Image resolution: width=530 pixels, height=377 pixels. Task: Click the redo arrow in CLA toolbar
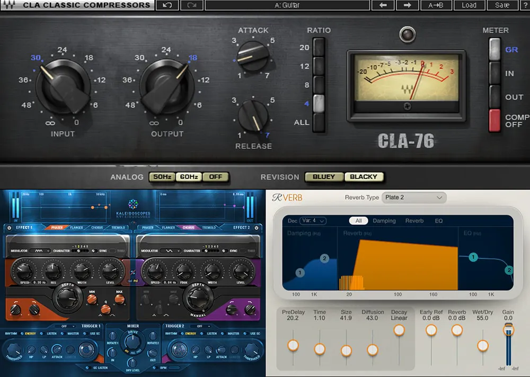[x=192, y=5]
